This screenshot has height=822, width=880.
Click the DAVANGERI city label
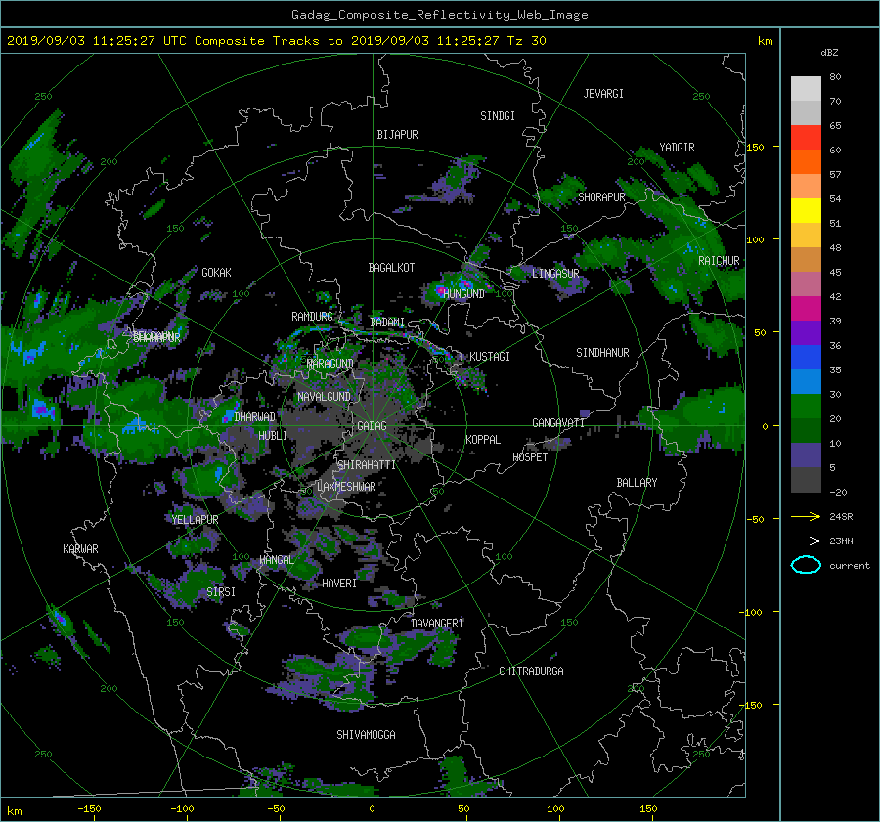pyautogui.click(x=437, y=624)
